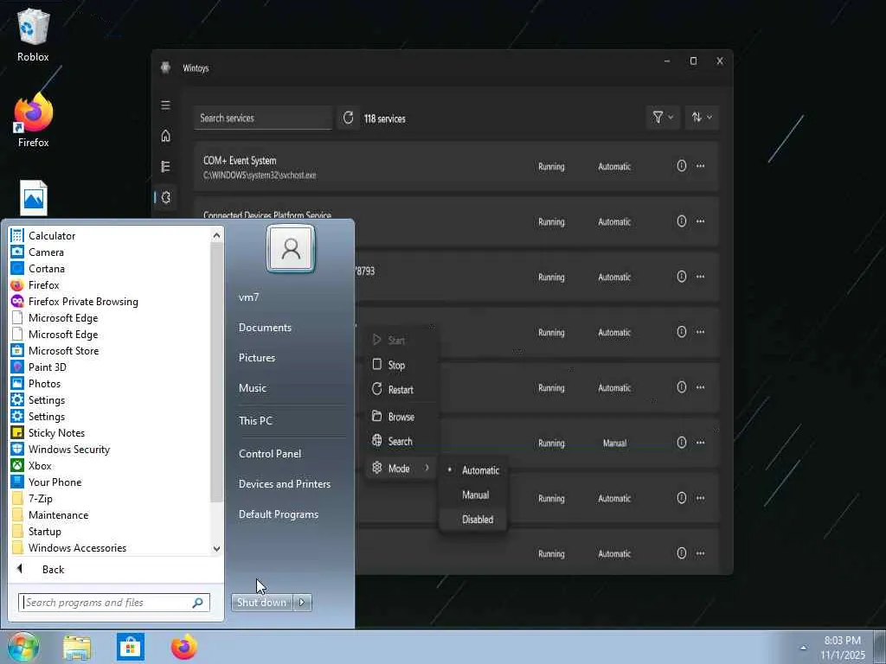Choose Browse in the service context menu
886x664 pixels.
pos(401,417)
